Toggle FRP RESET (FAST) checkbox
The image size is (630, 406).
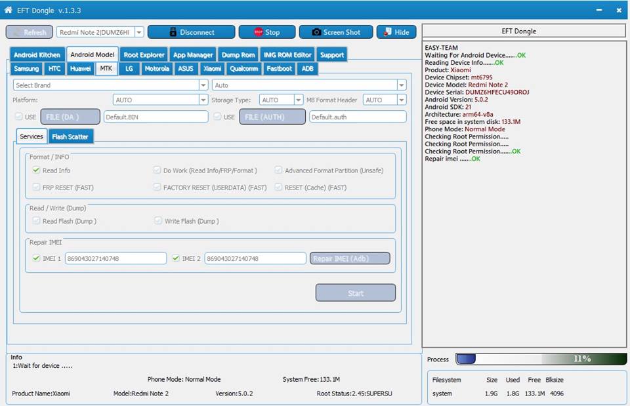coord(36,187)
